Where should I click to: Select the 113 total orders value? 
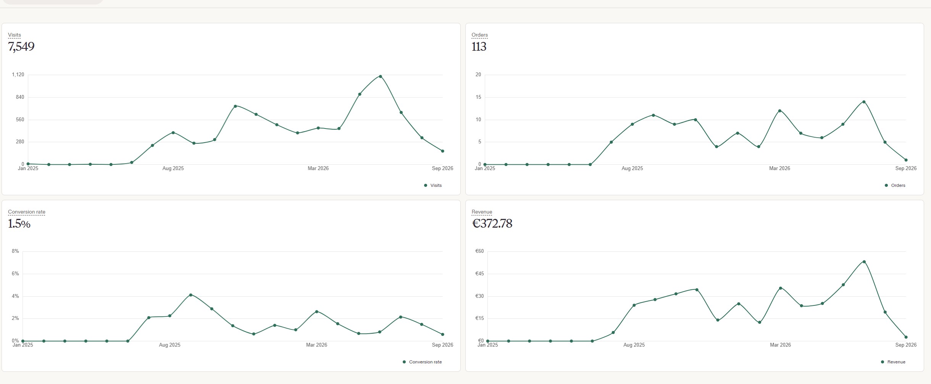click(479, 47)
